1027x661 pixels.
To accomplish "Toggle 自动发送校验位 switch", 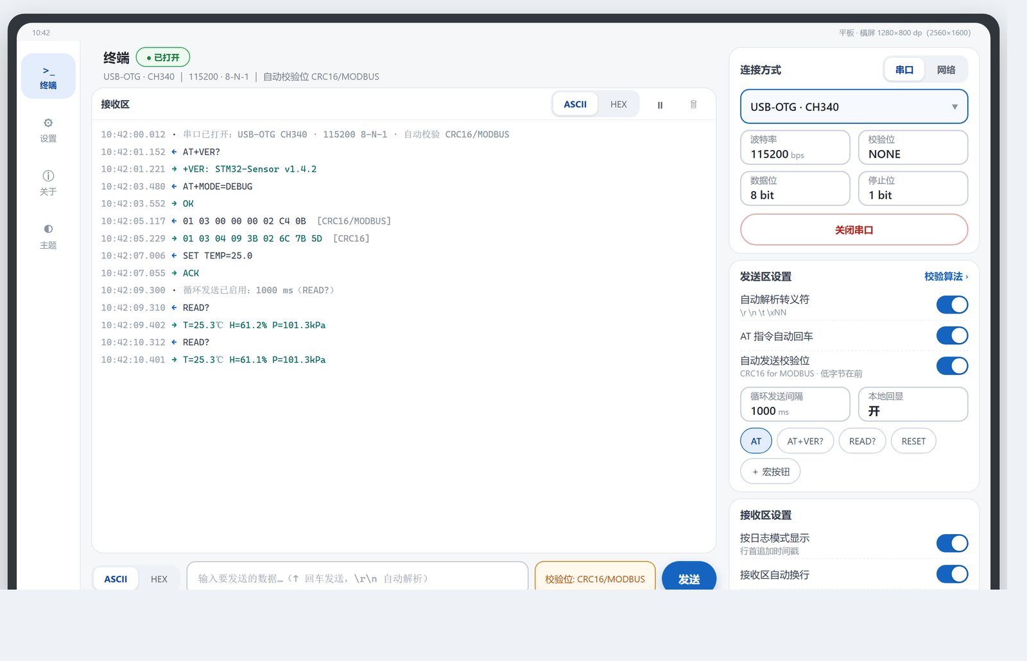I will pyautogui.click(x=952, y=366).
